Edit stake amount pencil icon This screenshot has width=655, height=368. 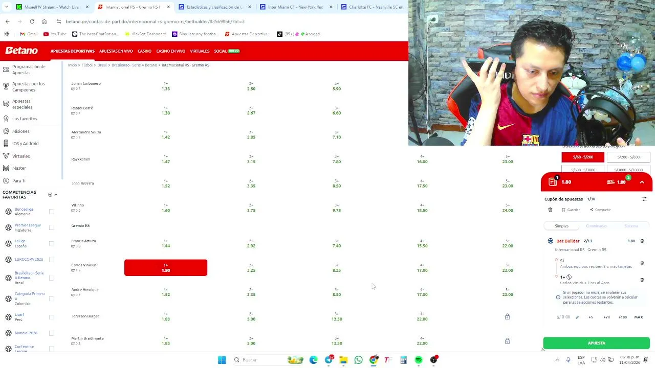click(577, 317)
